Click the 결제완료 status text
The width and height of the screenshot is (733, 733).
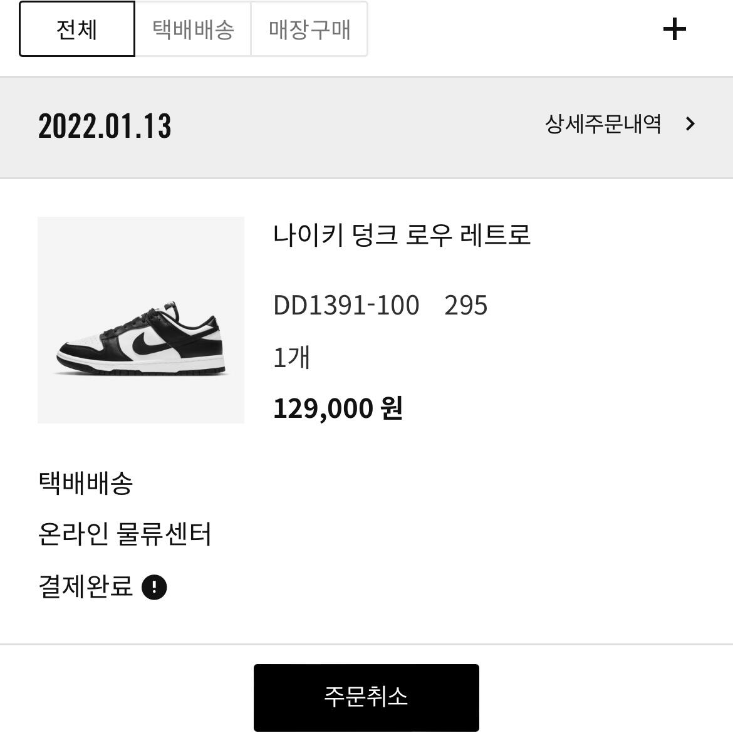[x=86, y=586]
